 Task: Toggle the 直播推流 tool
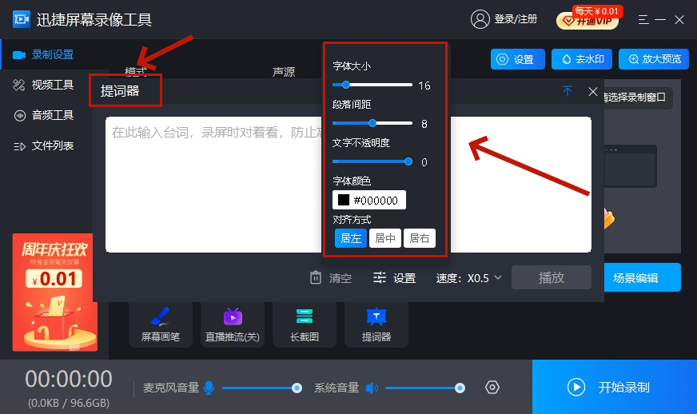coord(233,324)
